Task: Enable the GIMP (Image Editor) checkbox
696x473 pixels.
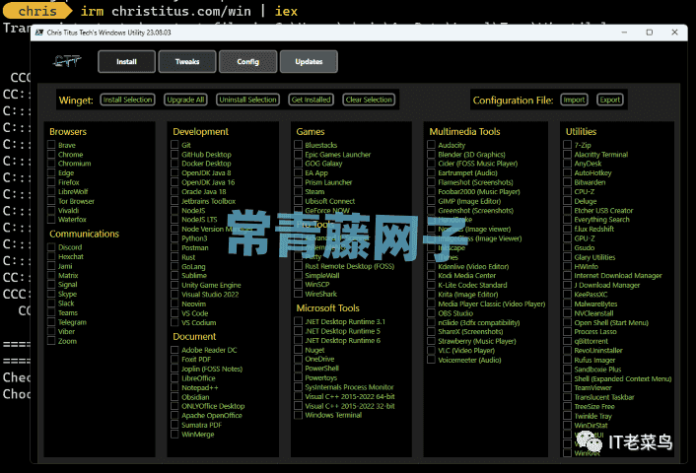Action: tap(431, 201)
